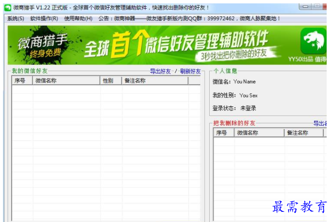Sort friends list by 备注名称 column header
Image resolution: width=331 pixels, height=222 pixels.
[x=155, y=81]
